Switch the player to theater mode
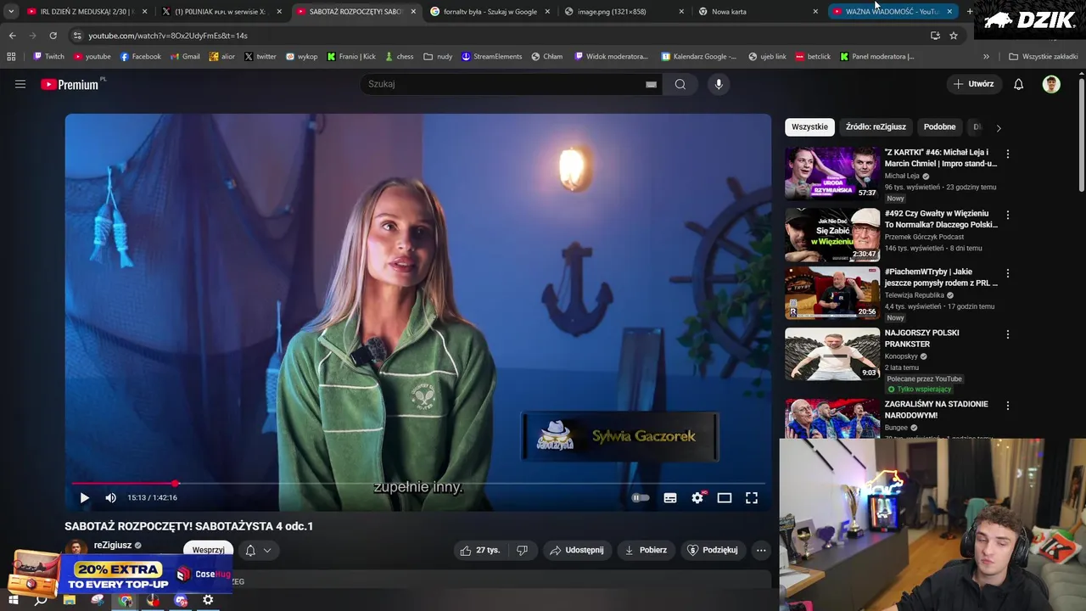Image resolution: width=1086 pixels, height=611 pixels. click(725, 498)
